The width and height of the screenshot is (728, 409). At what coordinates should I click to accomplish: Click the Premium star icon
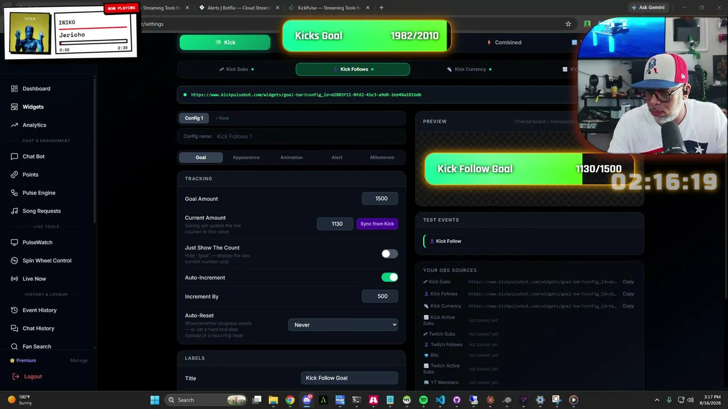click(13, 361)
